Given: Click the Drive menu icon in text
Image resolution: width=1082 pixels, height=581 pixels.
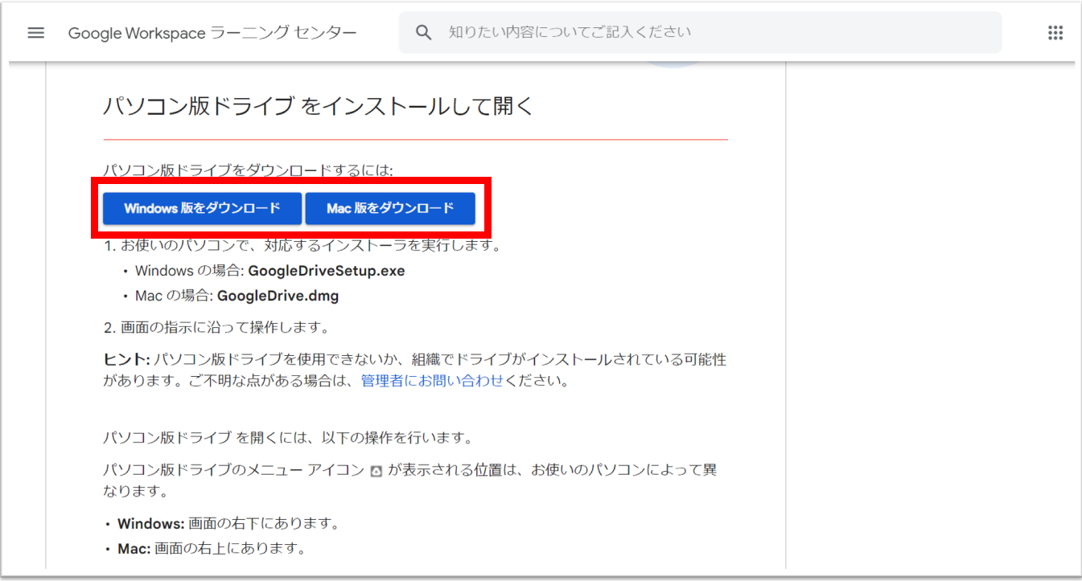Looking at the screenshot, I should pos(376,472).
